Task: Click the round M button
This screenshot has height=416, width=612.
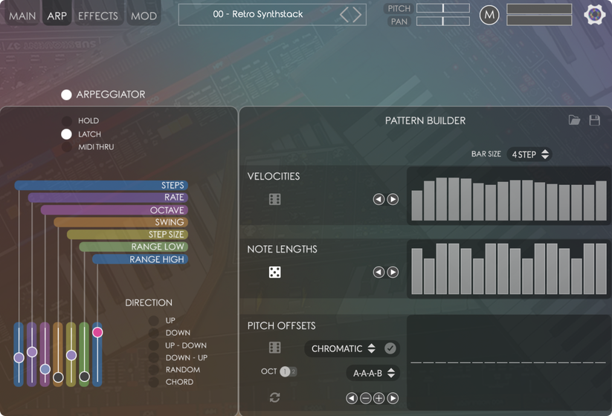Action: (x=489, y=15)
